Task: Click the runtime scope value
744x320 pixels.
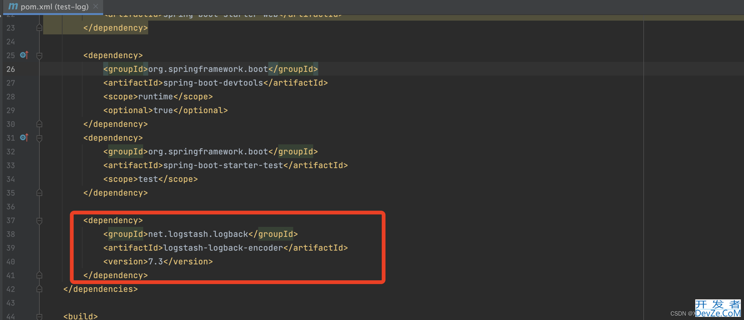Action: 156,97
